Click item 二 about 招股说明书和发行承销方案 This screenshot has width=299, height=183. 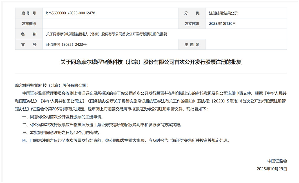[x=102, y=125]
